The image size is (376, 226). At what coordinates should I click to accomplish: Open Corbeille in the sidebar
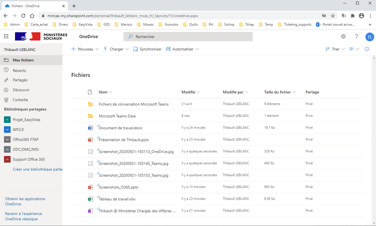(20, 99)
